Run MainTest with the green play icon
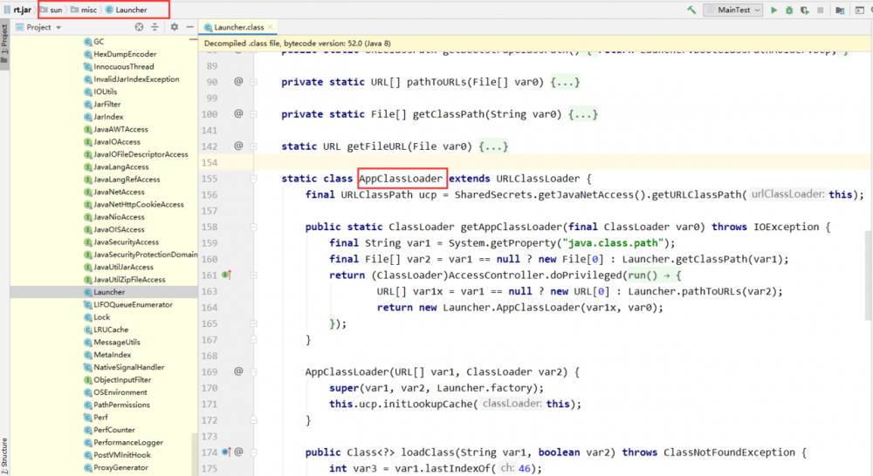Screen dimensions: 873x476 pos(773,10)
